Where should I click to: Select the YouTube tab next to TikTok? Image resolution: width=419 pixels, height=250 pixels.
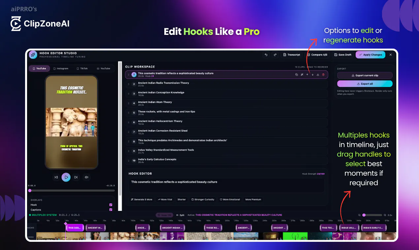click(x=104, y=68)
